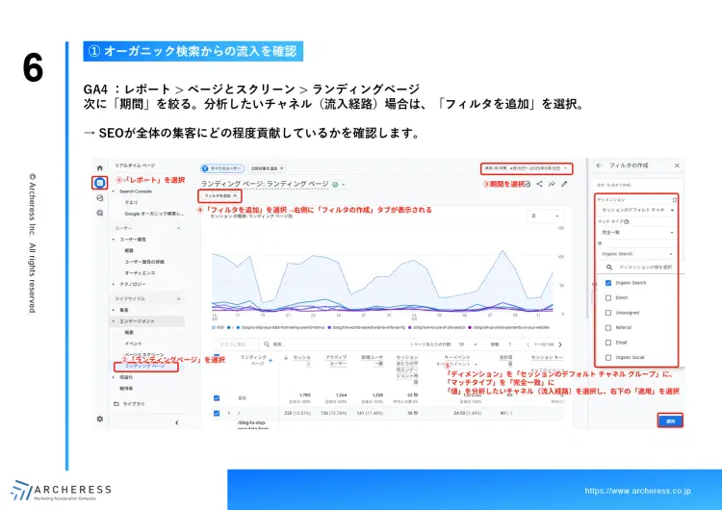Collapse the ライフサイクル section
The height and width of the screenshot is (510, 722).
click(178, 298)
